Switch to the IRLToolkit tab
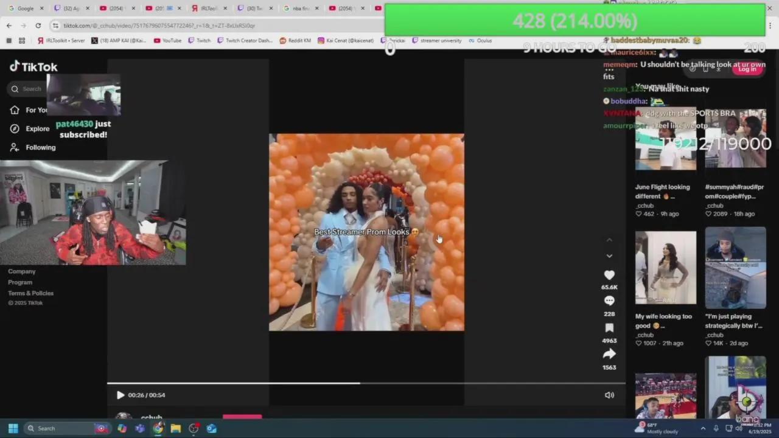779x438 pixels. pos(209,9)
